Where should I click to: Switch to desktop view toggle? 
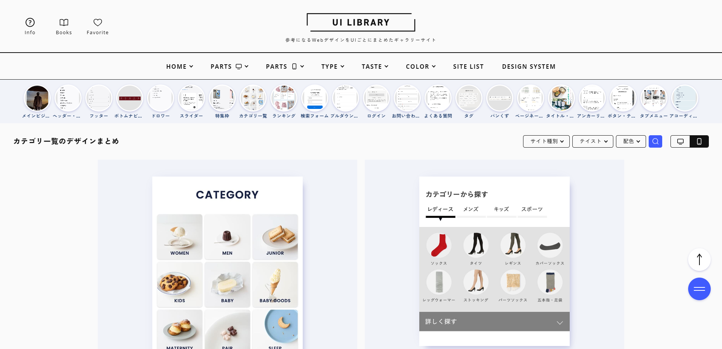click(x=680, y=141)
